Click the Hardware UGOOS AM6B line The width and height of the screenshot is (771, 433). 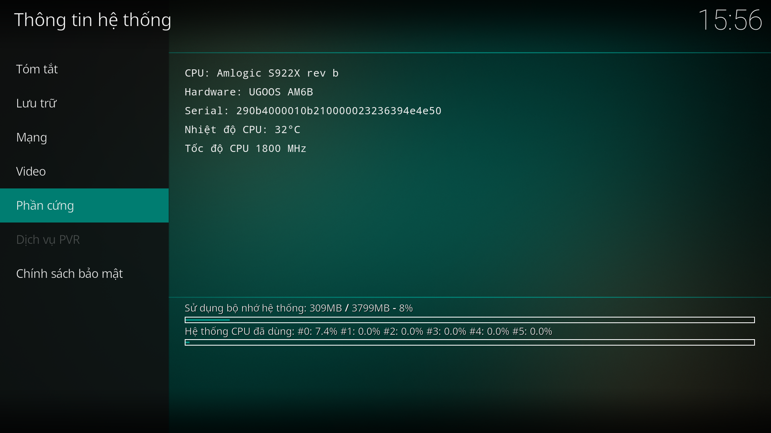(249, 92)
